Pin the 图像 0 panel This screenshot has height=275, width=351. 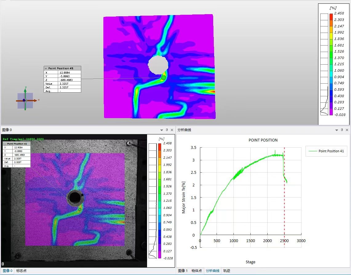(x=167, y=130)
